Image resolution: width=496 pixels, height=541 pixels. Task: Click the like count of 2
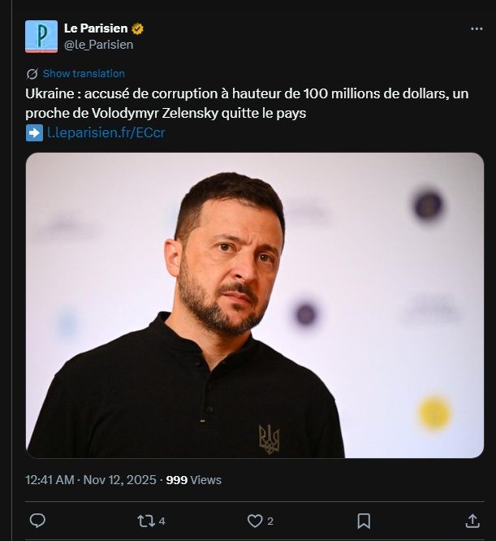[270, 522]
